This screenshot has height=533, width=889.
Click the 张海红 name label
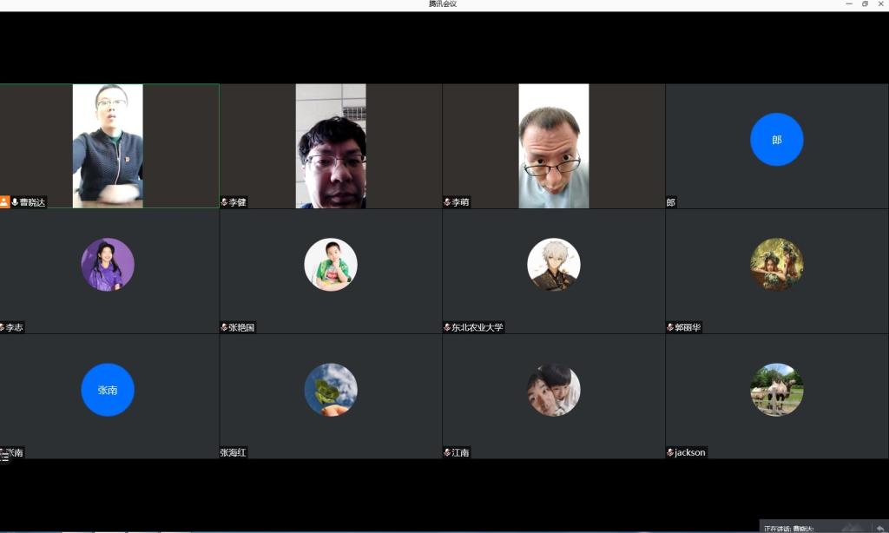point(234,452)
